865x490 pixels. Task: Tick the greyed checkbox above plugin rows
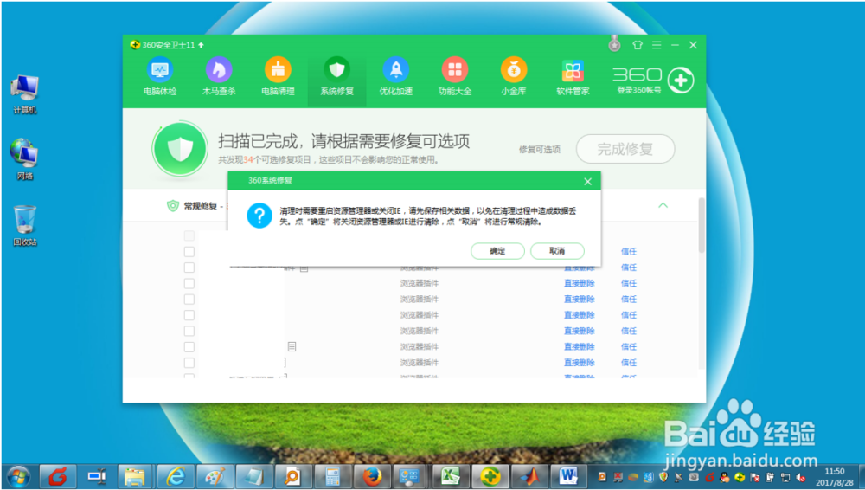tap(189, 235)
